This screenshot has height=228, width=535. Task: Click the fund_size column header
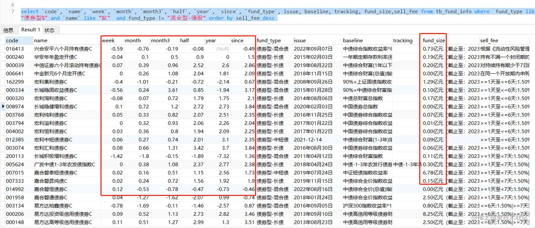(x=434, y=41)
